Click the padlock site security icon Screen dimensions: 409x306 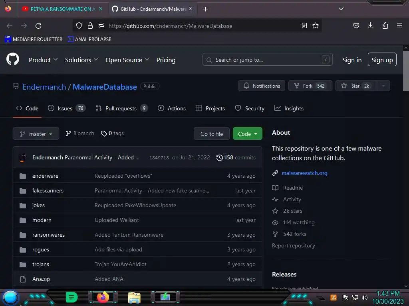point(90,25)
